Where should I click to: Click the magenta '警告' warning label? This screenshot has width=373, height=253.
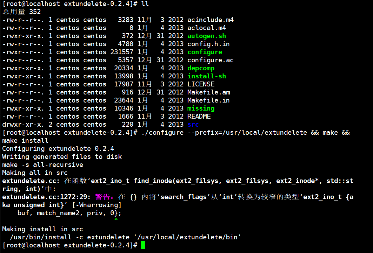pyautogui.click(x=102, y=197)
